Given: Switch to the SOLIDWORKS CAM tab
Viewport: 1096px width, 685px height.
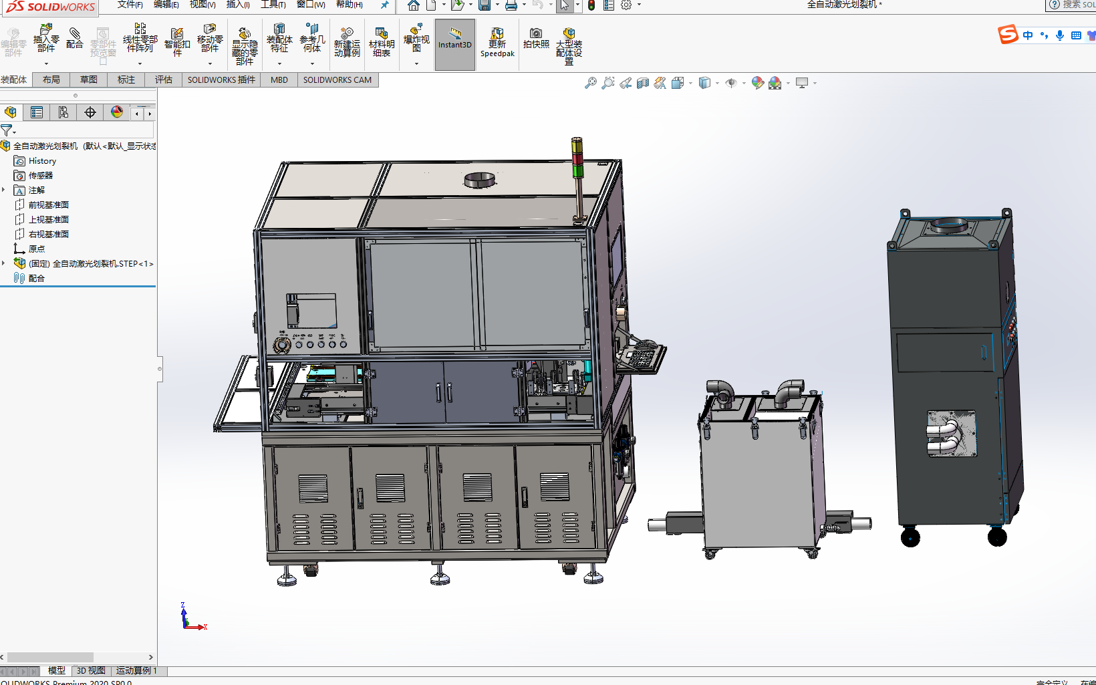Looking at the screenshot, I should [x=337, y=80].
